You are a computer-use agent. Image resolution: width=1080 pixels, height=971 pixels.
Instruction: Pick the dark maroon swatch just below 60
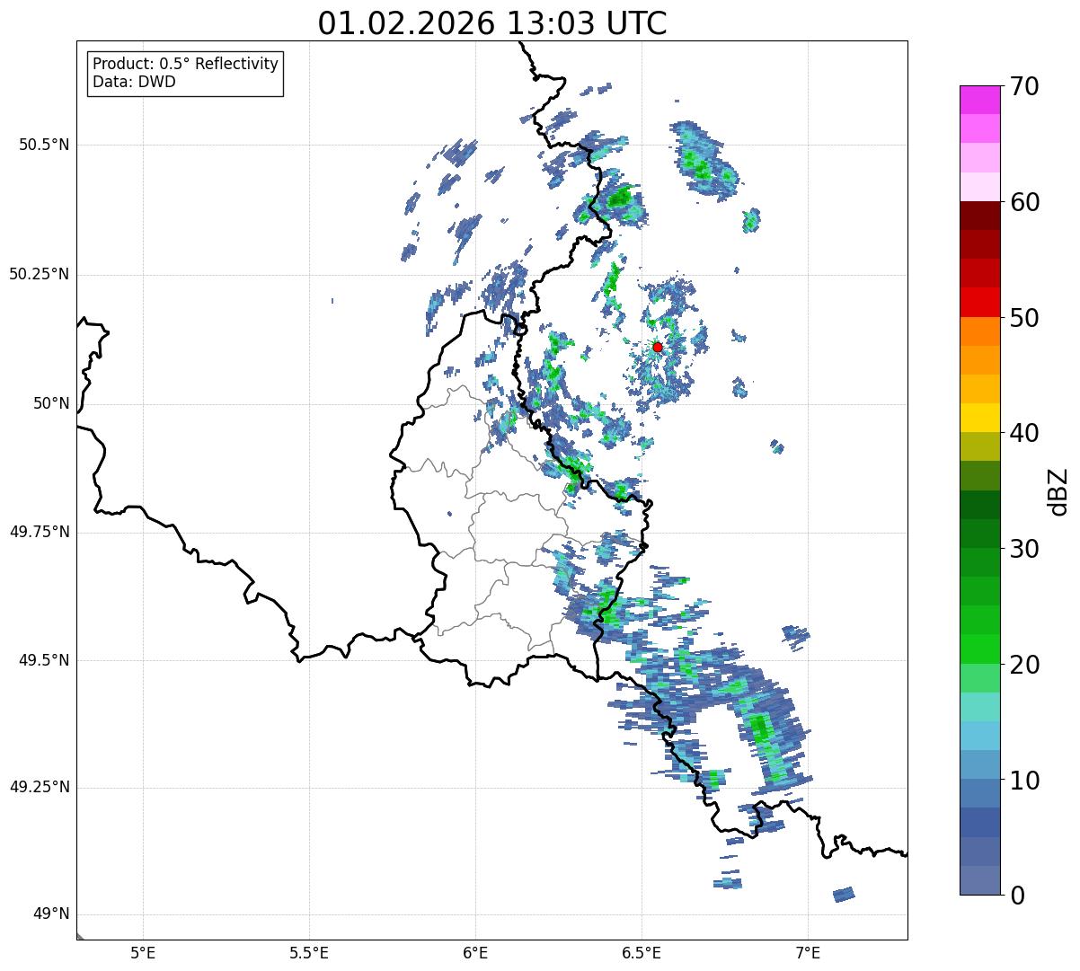(980, 216)
